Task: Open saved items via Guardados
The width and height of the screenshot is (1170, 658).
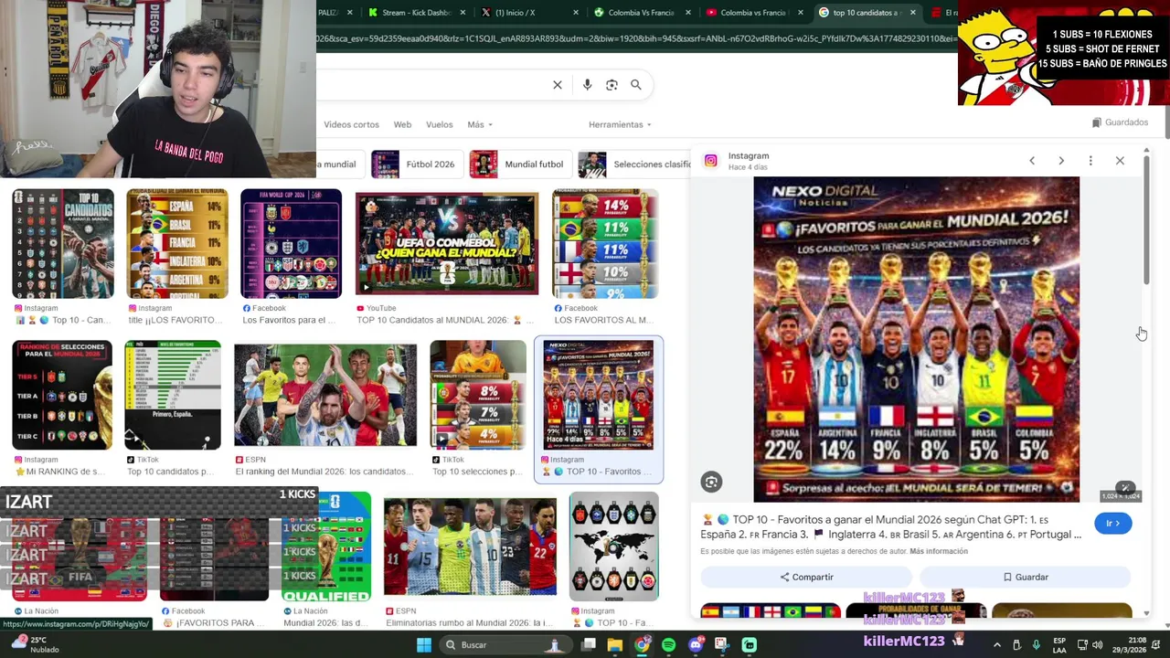Action: [x=1120, y=122]
